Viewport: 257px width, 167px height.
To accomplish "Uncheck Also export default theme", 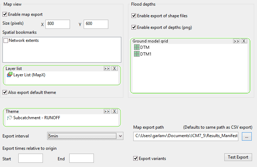I will (x=5, y=92).
